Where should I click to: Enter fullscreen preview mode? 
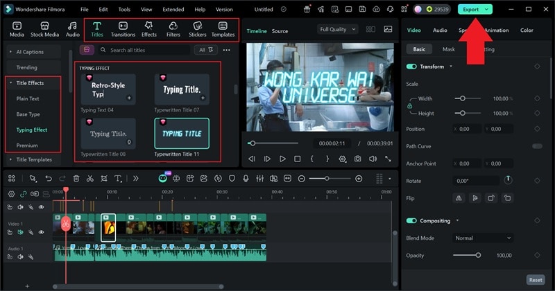click(x=388, y=159)
